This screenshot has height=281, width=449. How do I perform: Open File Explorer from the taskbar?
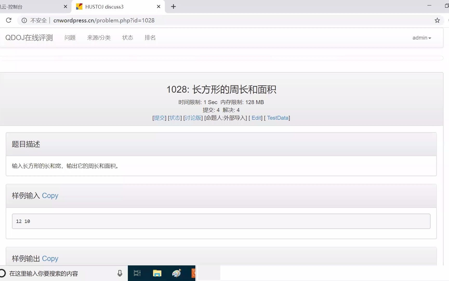pos(157,273)
